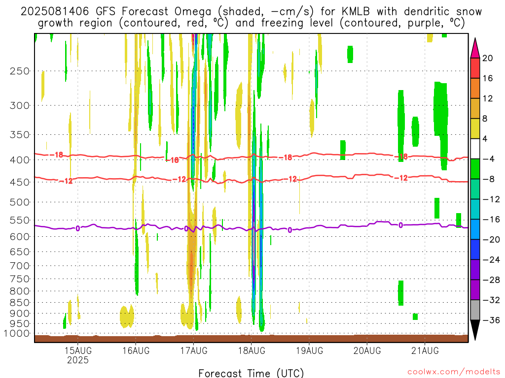This screenshot has height=378, width=505.
Task: Click the 16AUG time axis label
Action: 136,350
